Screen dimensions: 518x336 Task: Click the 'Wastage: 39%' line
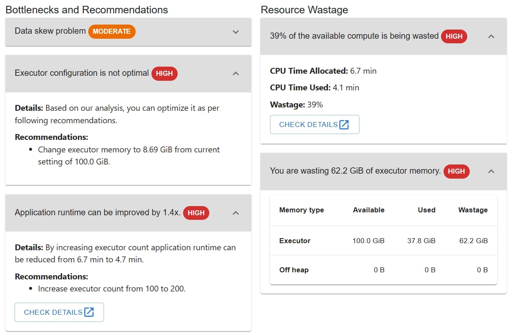pos(296,105)
